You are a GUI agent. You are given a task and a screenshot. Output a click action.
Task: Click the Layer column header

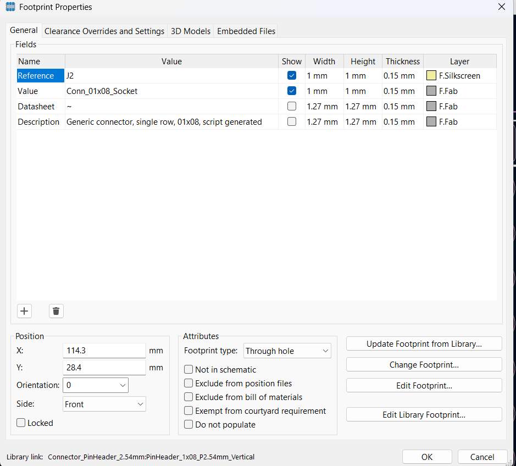(x=460, y=61)
